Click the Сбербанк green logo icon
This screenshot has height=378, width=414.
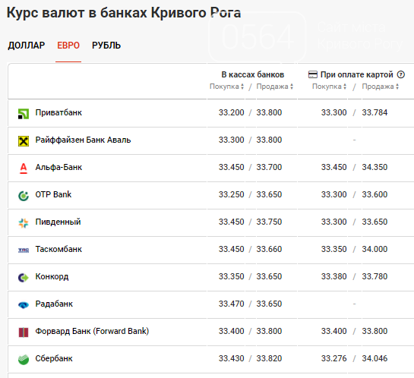pos(24,360)
